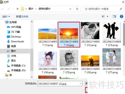This screenshot has width=125, height=94.
Task: Click 新建文件夹 button
Action: point(22,17)
